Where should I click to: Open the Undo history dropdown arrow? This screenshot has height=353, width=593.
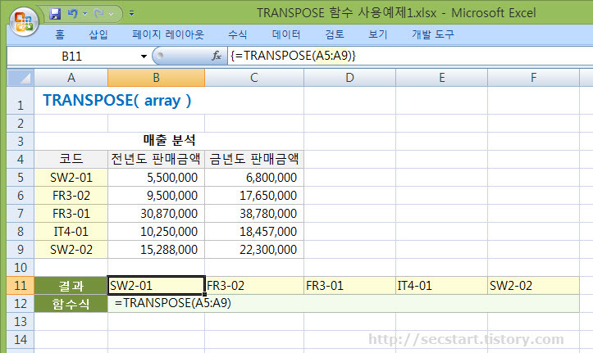click(x=85, y=14)
